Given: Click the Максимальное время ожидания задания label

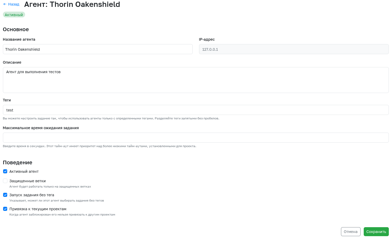Looking at the screenshot, I should [x=41, y=128].
